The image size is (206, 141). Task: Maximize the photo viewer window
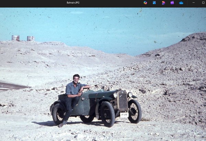[x=203, y=3]
